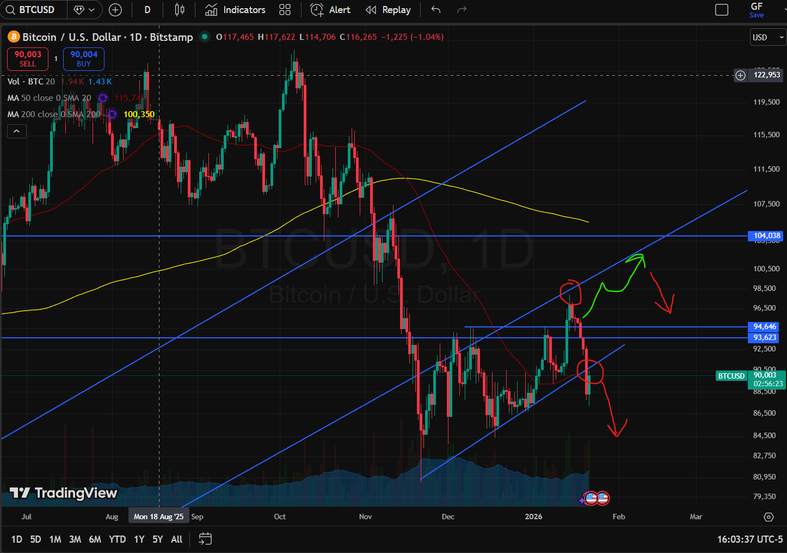Image resolution: width=787 pixels, height=553 pixels.
Task: Start bar Replay mode
Action: pos(388,10)
